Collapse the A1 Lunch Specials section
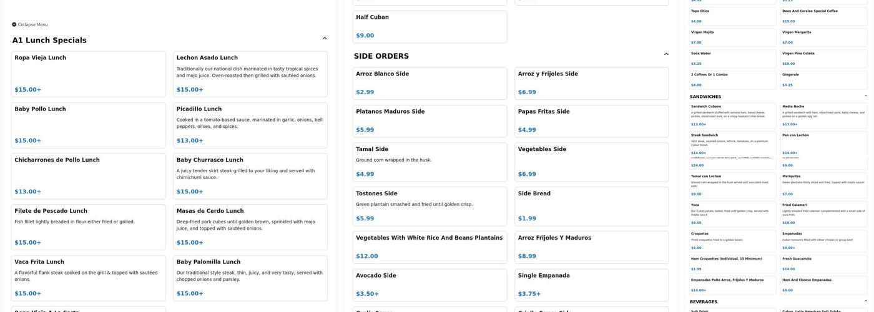874x312 pixels. coord(325,39)
